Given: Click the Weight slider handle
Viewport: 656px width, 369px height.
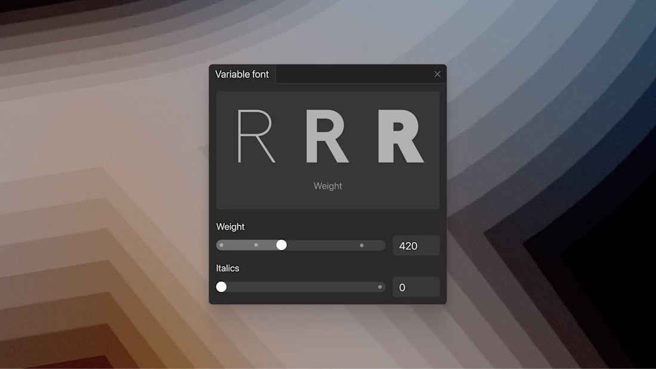Looking at the screenshot, I should [281, 245].
